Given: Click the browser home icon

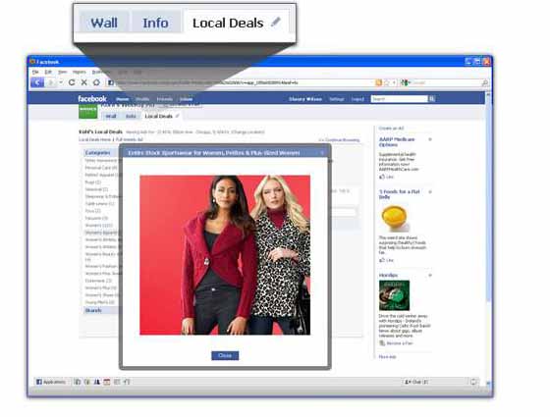Looking at the screenshot, I should 96,82.
